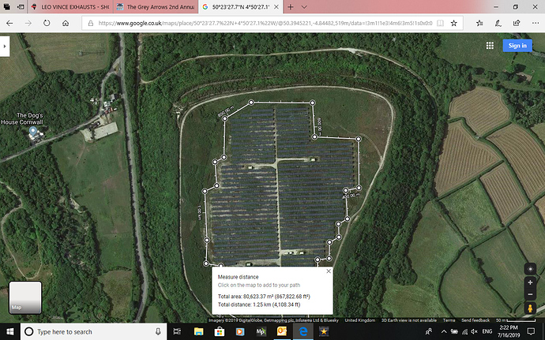Image resolution: width=545 pixels, height=340 pixels.
Task: Show tab previews chevron
Action: tap(304, 7)
